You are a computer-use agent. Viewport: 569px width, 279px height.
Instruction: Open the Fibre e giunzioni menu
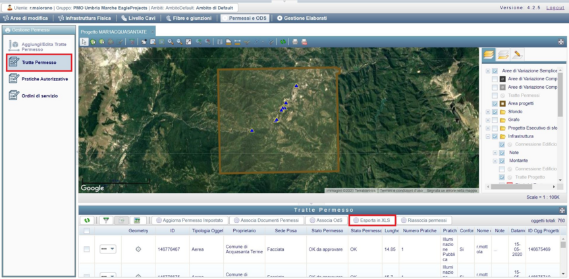(191, 18)
